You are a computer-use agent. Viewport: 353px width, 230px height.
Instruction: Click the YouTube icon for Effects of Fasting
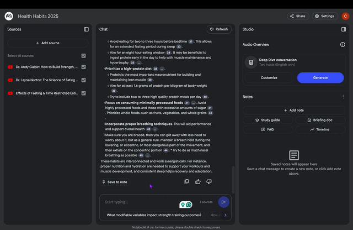pyautogui.click(x=10, y=93)
